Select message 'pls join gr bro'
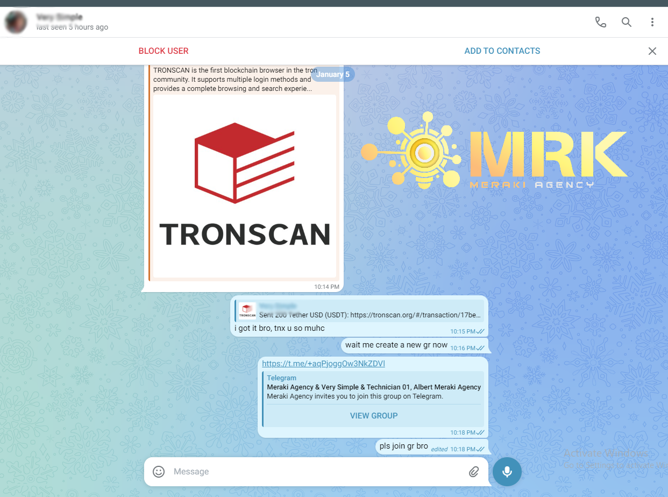The width and height of the screenshot is (668, 497). tap(404, 446)
